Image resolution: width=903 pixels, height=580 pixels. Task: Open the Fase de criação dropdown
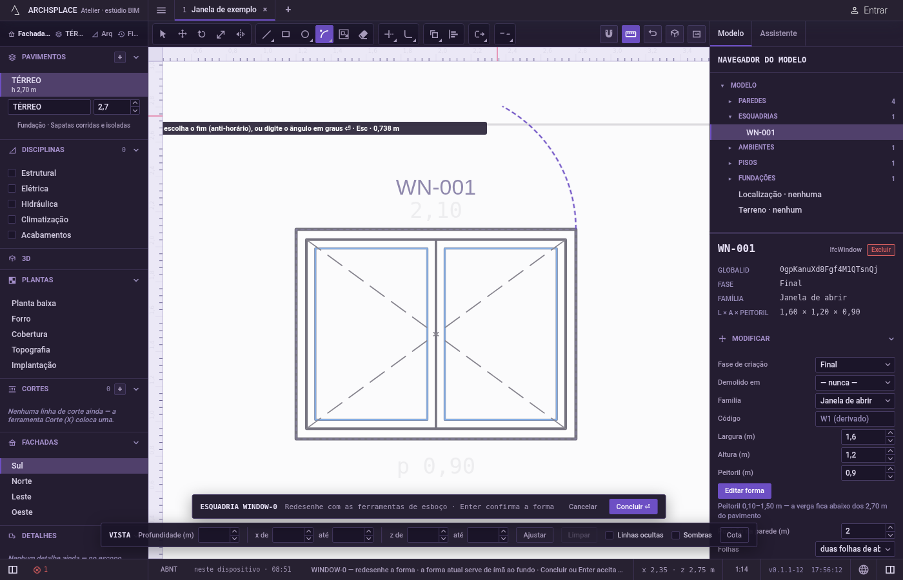click(x=855, y=365)
